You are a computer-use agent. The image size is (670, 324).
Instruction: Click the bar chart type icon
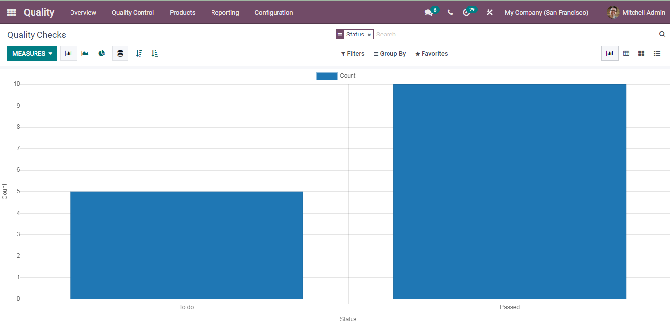[x=69, y=53]
